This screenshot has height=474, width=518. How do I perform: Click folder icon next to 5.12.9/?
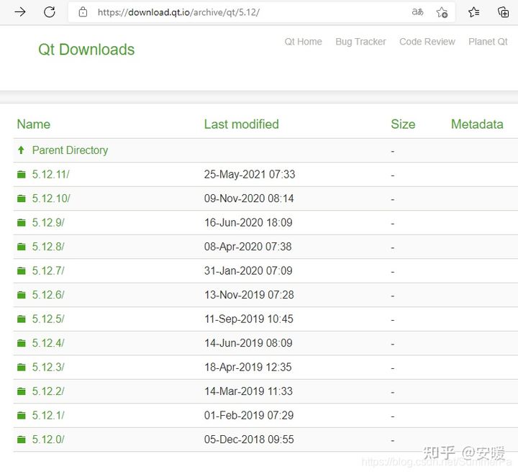click(x=21, y=223)
